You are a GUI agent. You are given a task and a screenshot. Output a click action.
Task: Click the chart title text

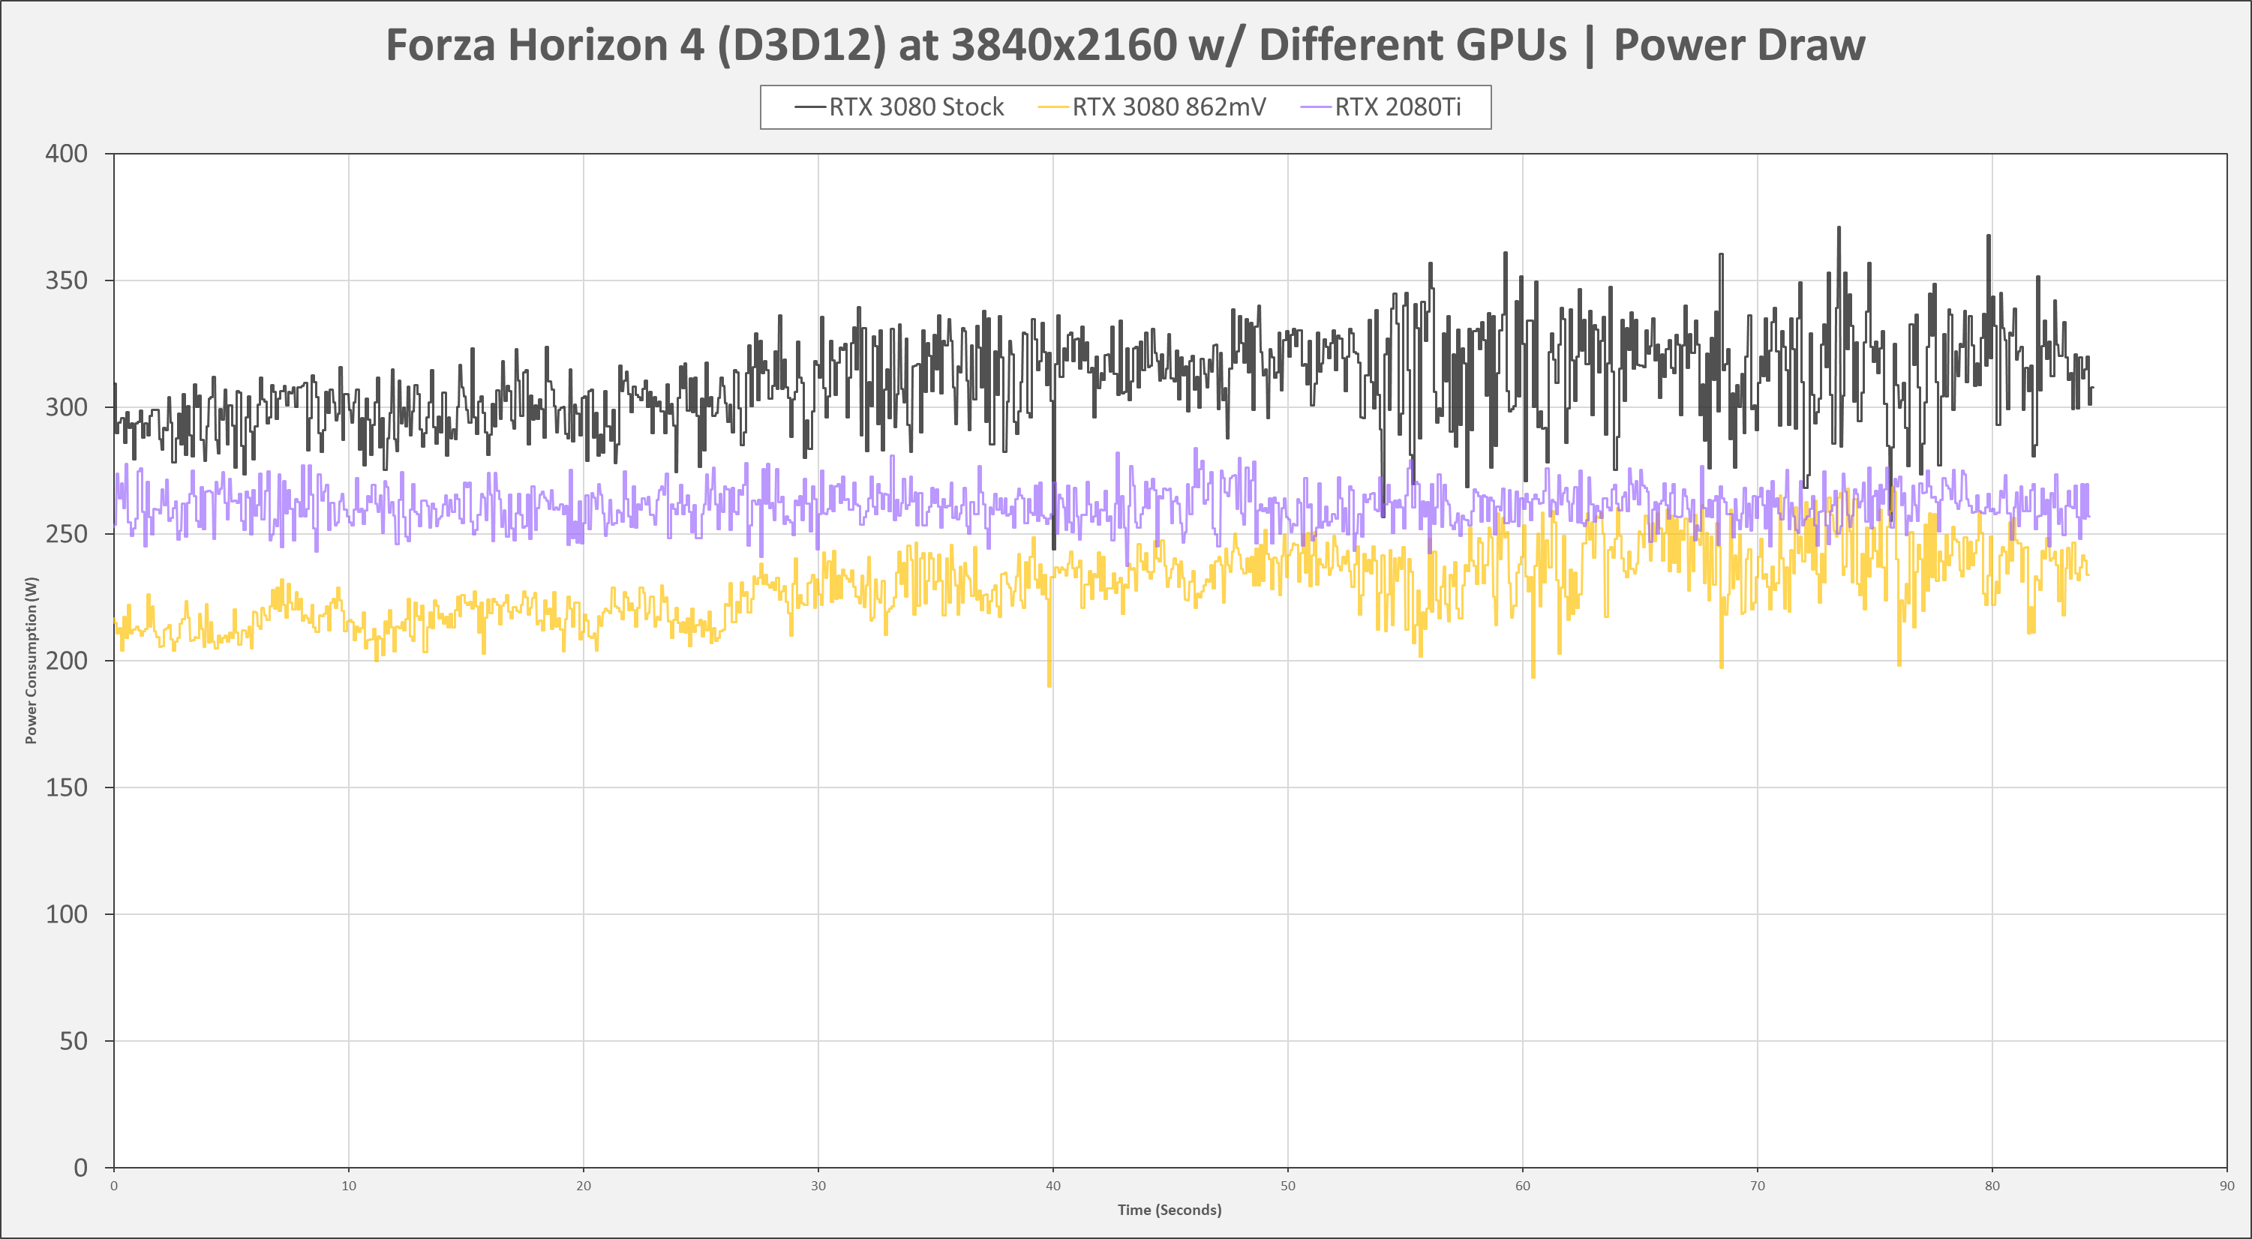1125,46
